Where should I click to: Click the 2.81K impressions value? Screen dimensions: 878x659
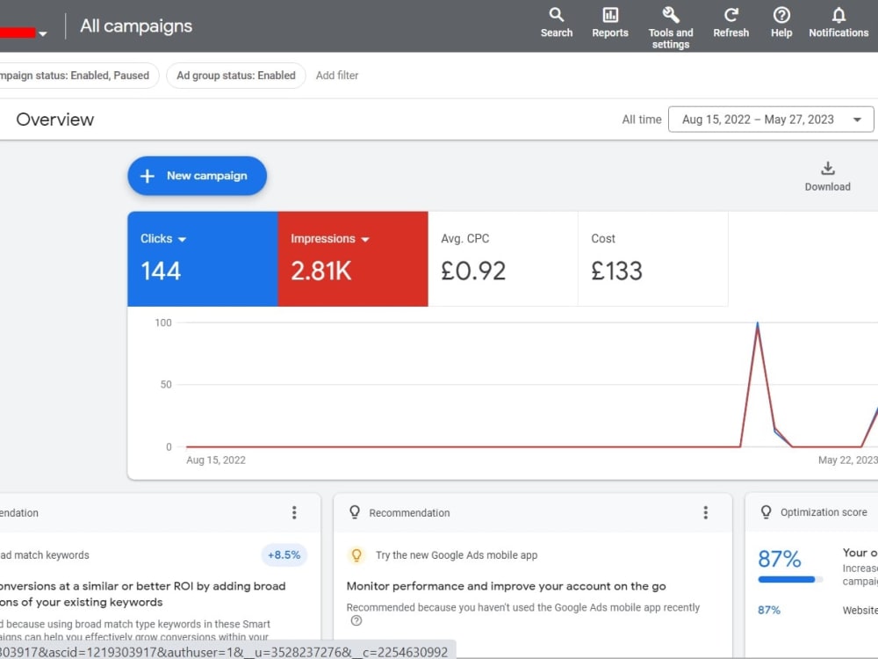[320, 272]
